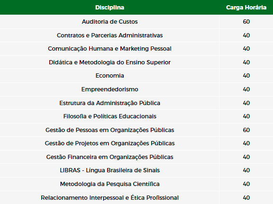Image resolution: width=273 pixels, height=204 pixels.
Task: Select the Empreendedorismo discipline
Action: [109, 89]
